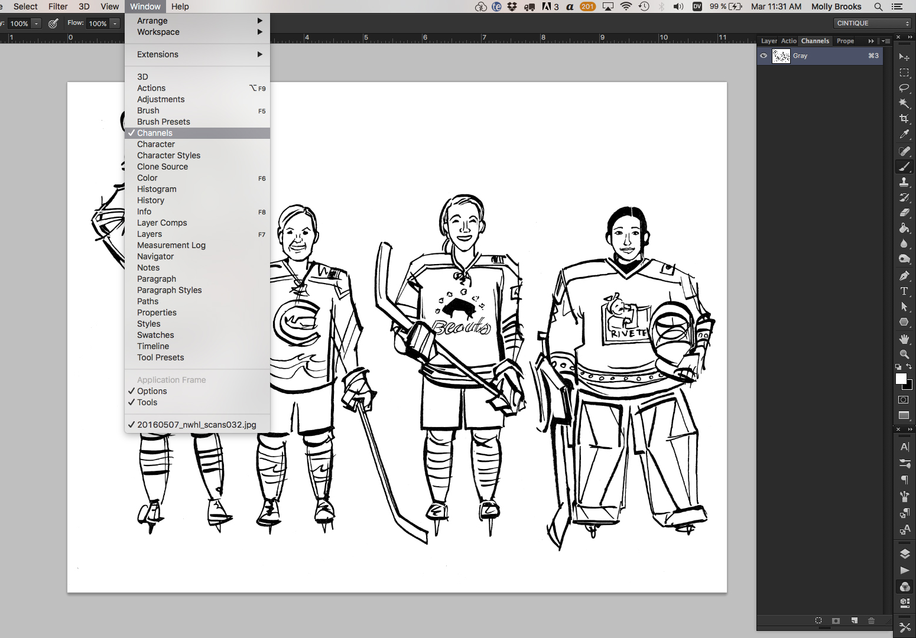Change screen mode button
Image resolution: width=916 pixels, height=638 pixels.
coord(904,415)
